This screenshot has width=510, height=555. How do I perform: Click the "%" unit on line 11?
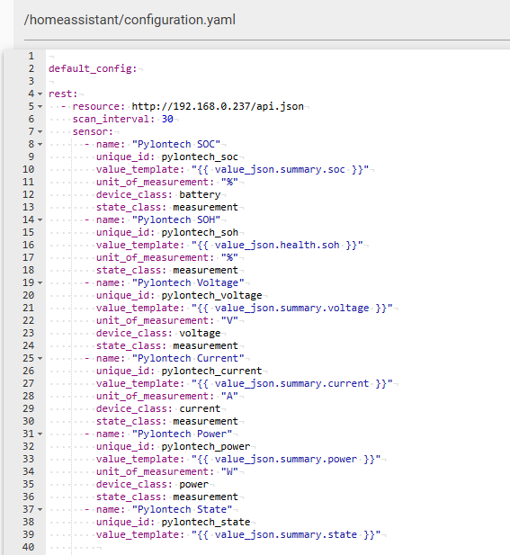[229, 182]
